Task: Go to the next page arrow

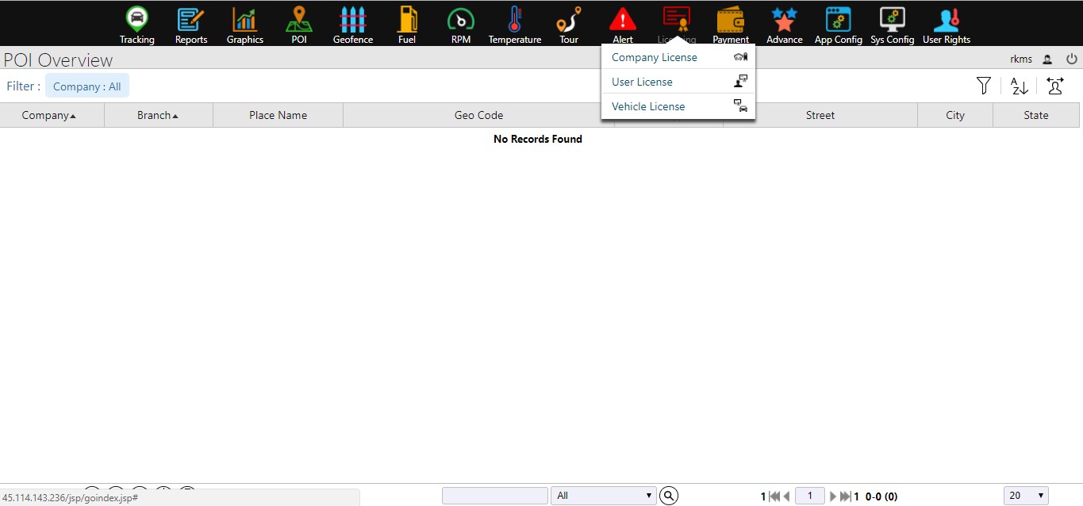Action: [x=833, y=496]
